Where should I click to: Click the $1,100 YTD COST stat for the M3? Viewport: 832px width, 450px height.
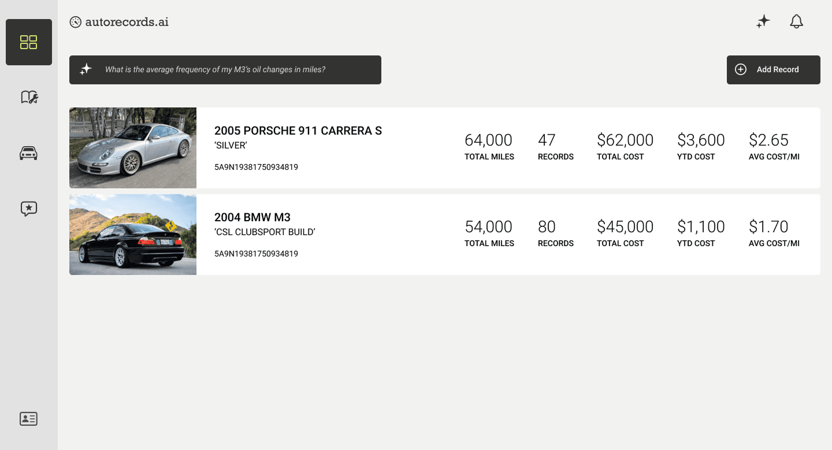(x=701, y=232)
